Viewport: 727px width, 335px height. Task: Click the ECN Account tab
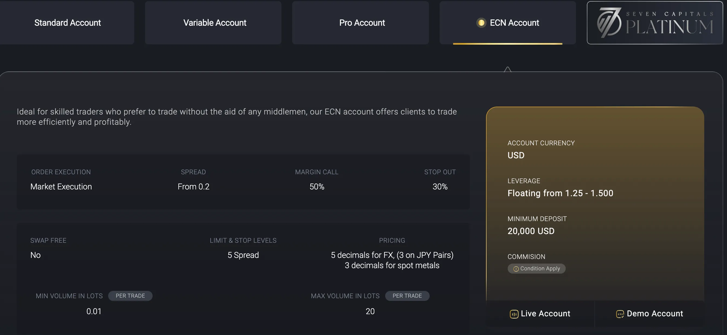[508, 22]
